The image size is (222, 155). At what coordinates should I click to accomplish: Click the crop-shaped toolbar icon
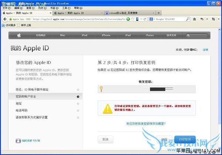[x=213, y=19]
